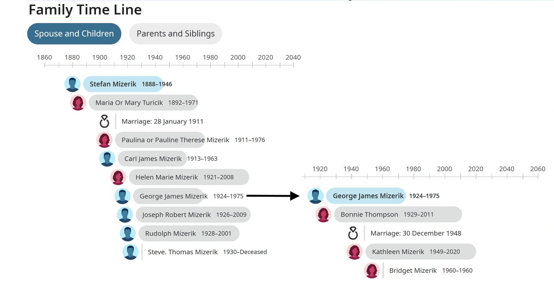Click Steve. Thomas Mizerik's avatar icon
This screenshot has height=287, width=554.
[130, 252]
